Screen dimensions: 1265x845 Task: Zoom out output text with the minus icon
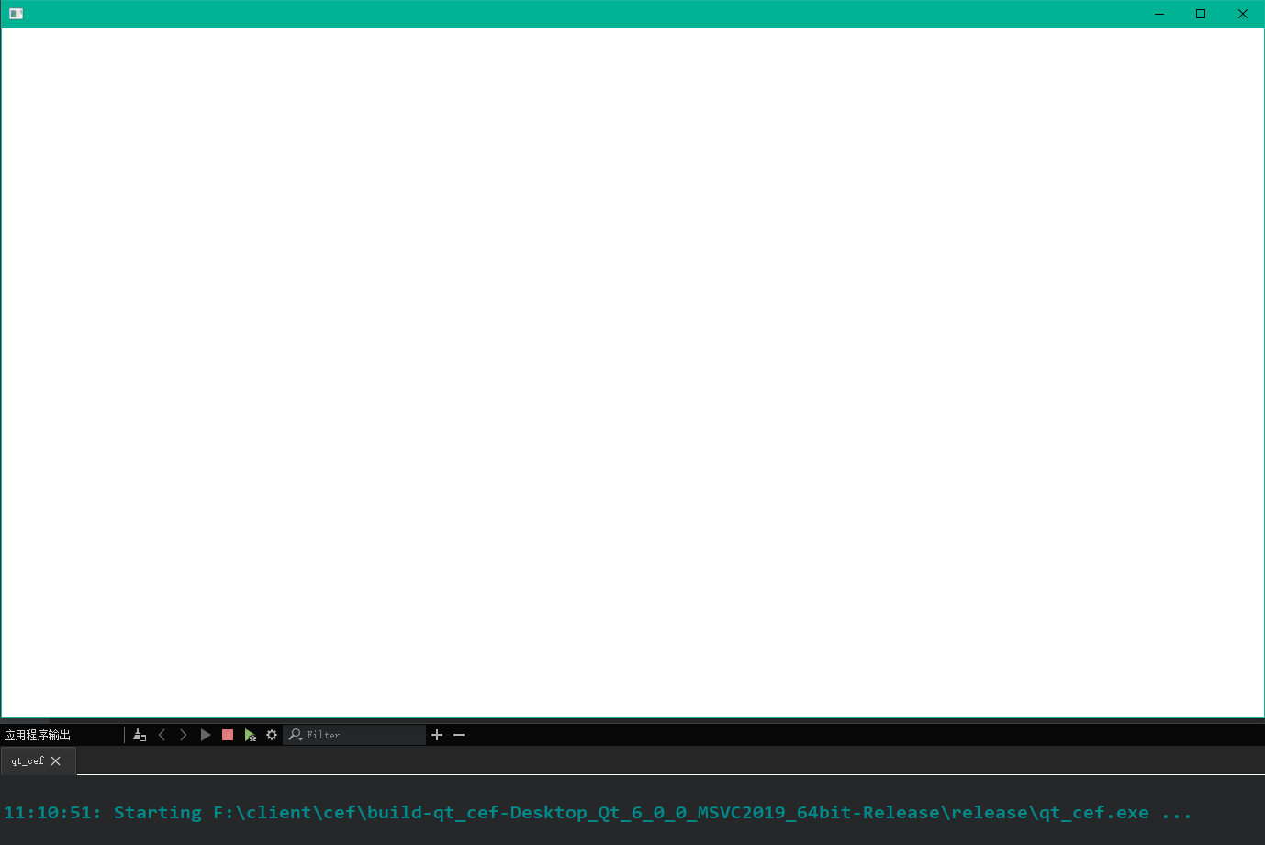(459, 734)
